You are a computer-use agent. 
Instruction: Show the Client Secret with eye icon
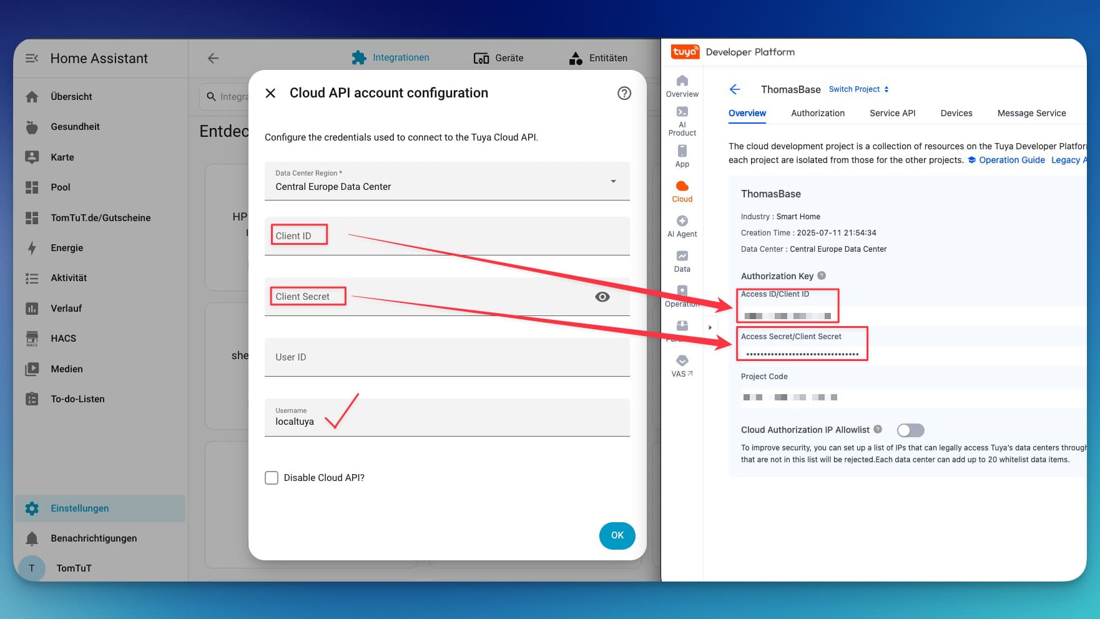point(602,297)
